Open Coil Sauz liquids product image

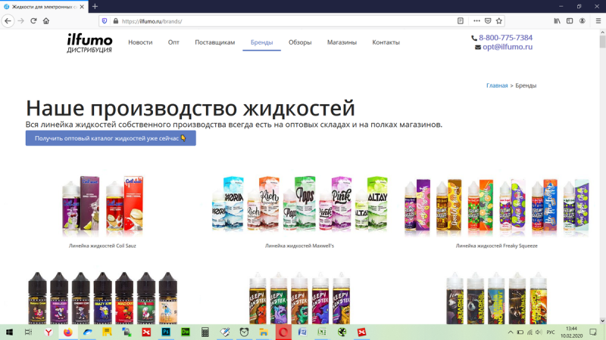(102, 206)
